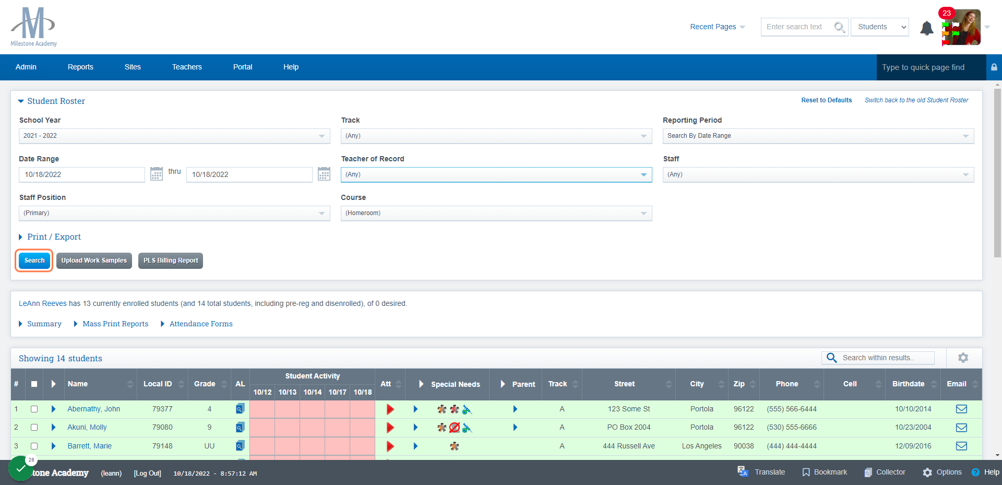1002x485 pixels.
Task: Open the Help menu in navbar
Action: 291,67
